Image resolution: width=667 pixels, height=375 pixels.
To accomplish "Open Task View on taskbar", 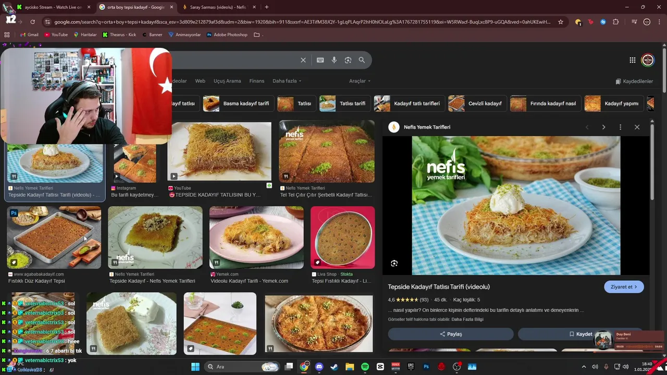I will point(289,367).
